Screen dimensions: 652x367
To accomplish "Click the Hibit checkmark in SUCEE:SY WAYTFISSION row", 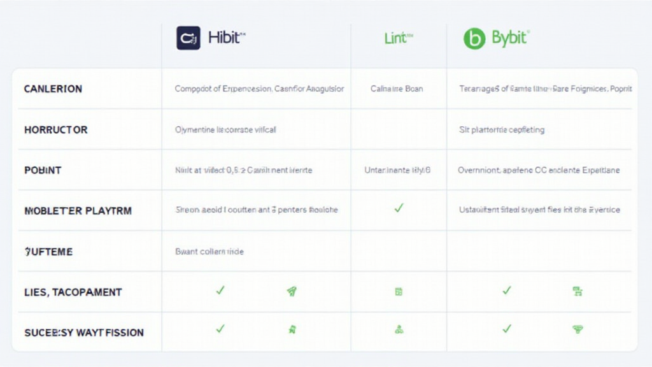I will (x=220, y=329).
